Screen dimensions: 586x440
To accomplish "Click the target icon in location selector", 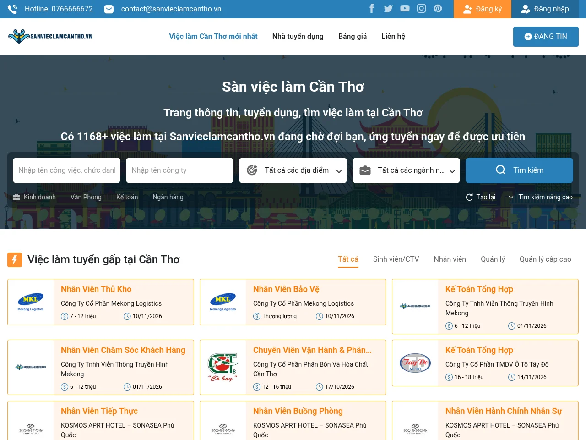I will [252, 170].
